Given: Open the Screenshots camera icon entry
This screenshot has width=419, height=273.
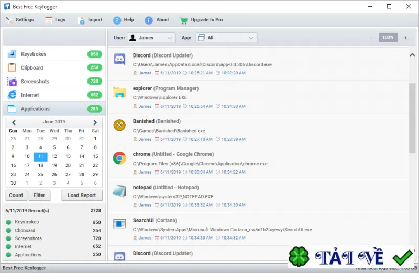Looking at the screenshot, I should click(12, 82).
